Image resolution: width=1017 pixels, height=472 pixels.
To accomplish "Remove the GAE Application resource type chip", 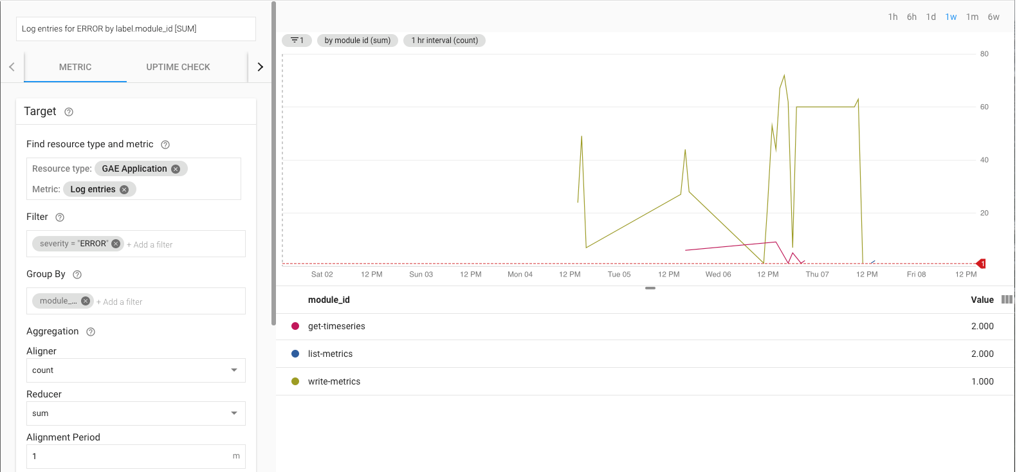I will 176,169.
